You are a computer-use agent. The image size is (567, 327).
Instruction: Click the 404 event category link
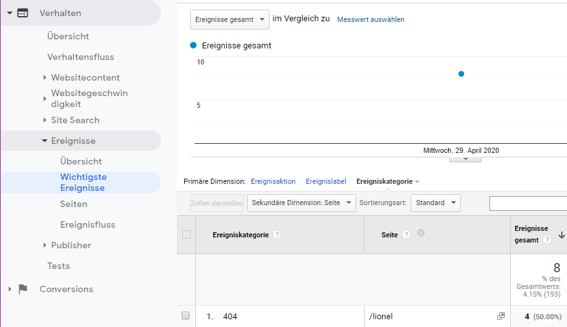(230, 316)
